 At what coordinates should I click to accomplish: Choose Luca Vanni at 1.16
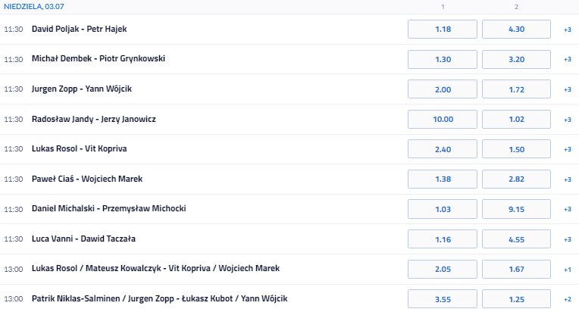443,239
